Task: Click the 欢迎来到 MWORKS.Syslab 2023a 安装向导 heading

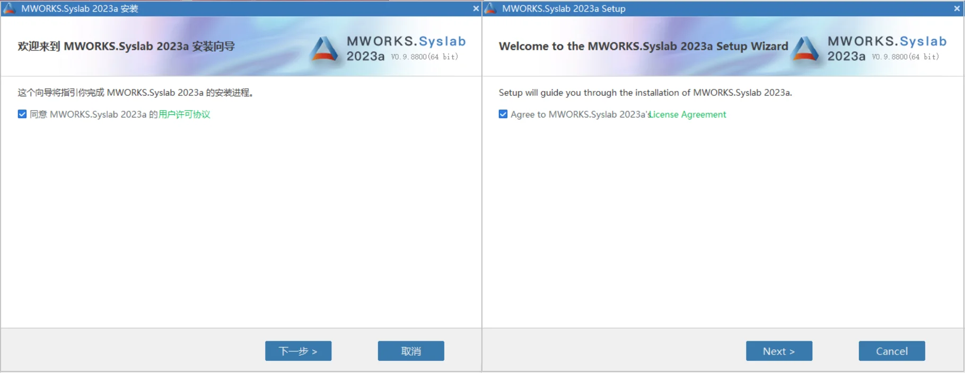Action: (126, 46)
